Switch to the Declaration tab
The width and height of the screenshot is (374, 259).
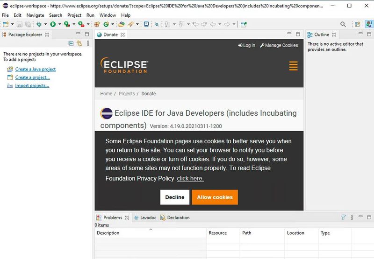[175, 217]
